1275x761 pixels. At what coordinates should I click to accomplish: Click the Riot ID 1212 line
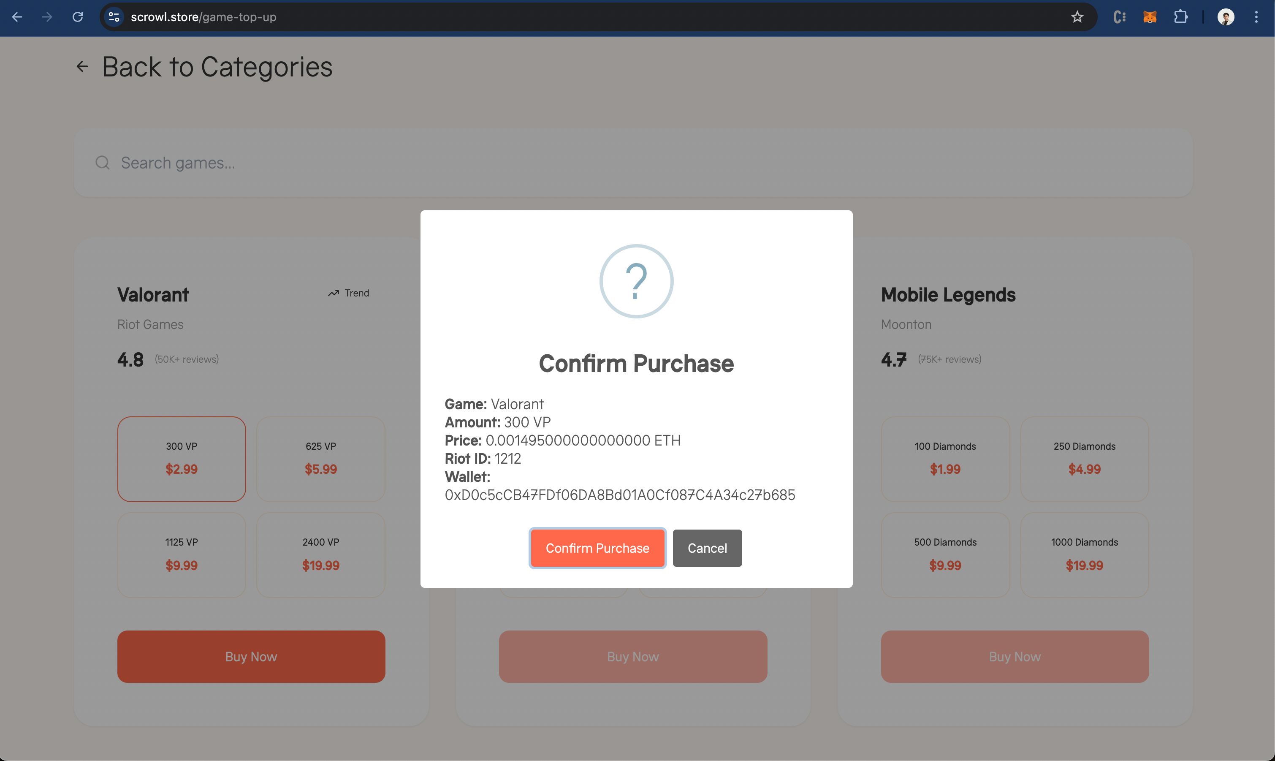483,459
